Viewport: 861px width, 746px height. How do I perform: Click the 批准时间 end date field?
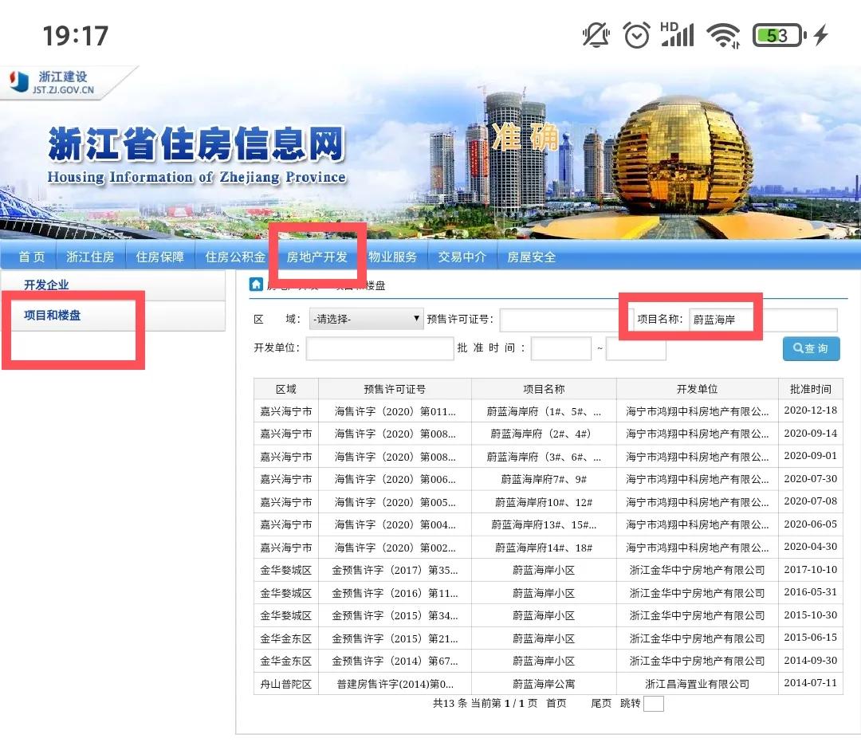[x=636, y=348]
